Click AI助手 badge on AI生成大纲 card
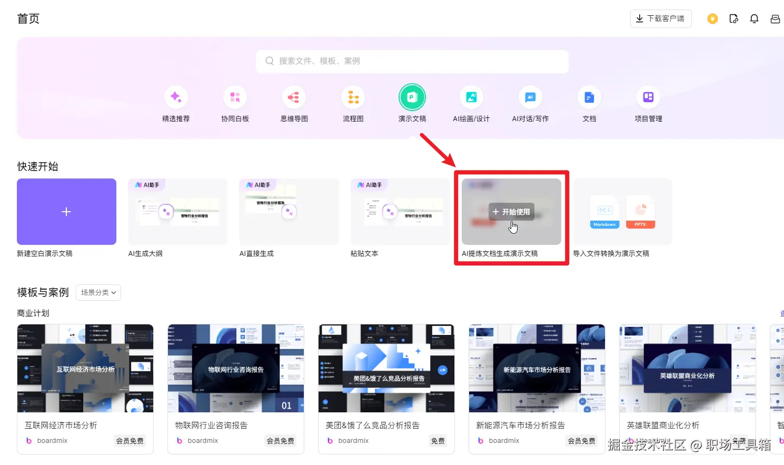 (147, 185)
